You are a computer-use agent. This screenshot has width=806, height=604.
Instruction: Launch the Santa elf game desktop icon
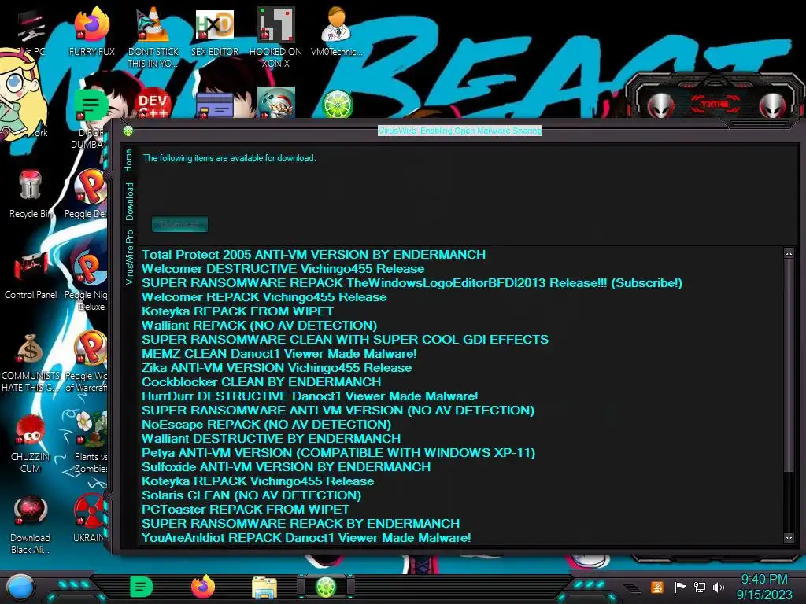[276, 103]
